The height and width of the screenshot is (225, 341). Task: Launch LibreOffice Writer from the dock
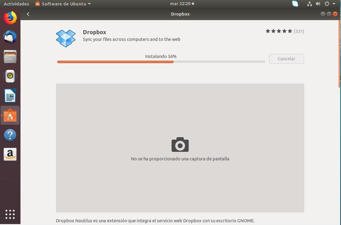pyautogui.click(x=10, y=96)
